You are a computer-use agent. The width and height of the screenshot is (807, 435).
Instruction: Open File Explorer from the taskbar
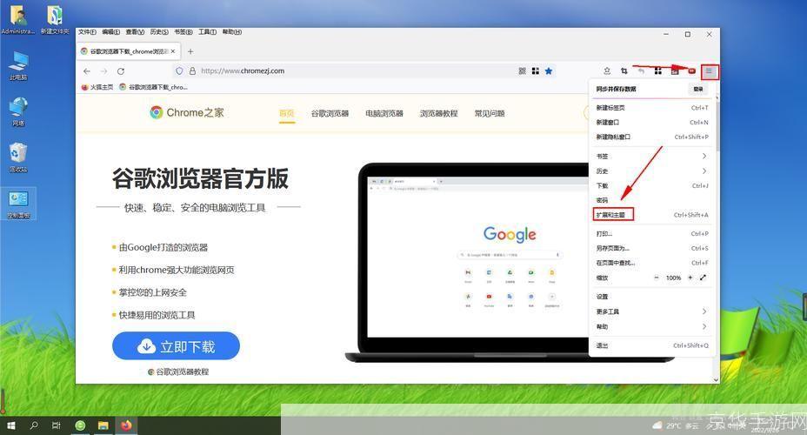(x=103, y=425)
